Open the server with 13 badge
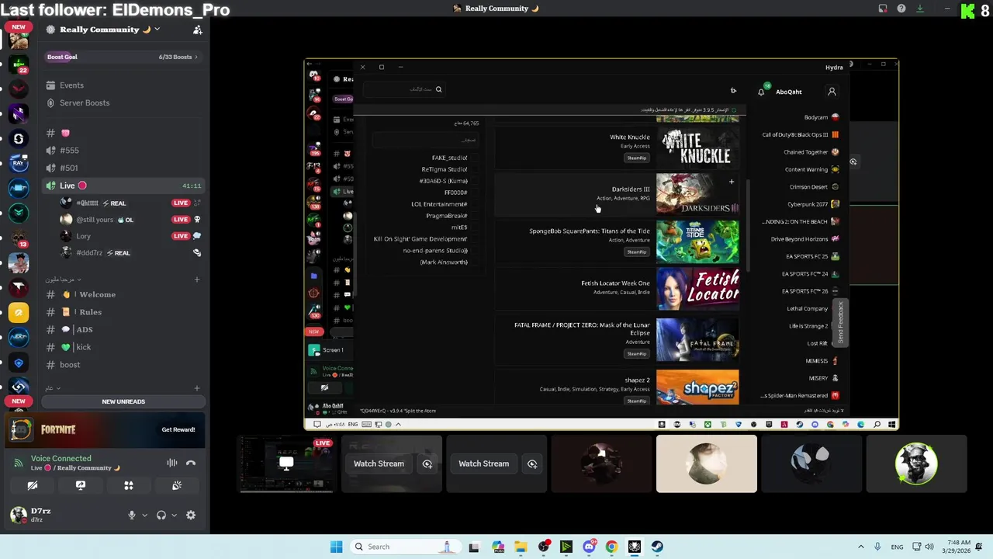 coord(19,238)
